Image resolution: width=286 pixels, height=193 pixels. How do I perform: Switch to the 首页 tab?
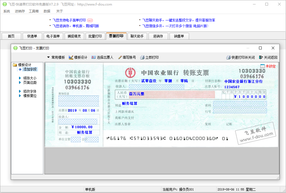coord(11,36)
